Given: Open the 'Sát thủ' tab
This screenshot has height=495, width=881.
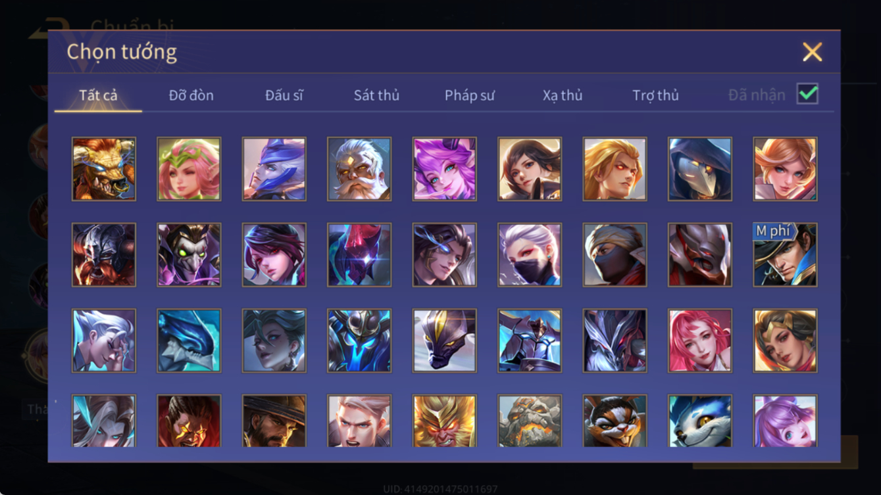Looking at the screenshot, I should coord(376,95).
